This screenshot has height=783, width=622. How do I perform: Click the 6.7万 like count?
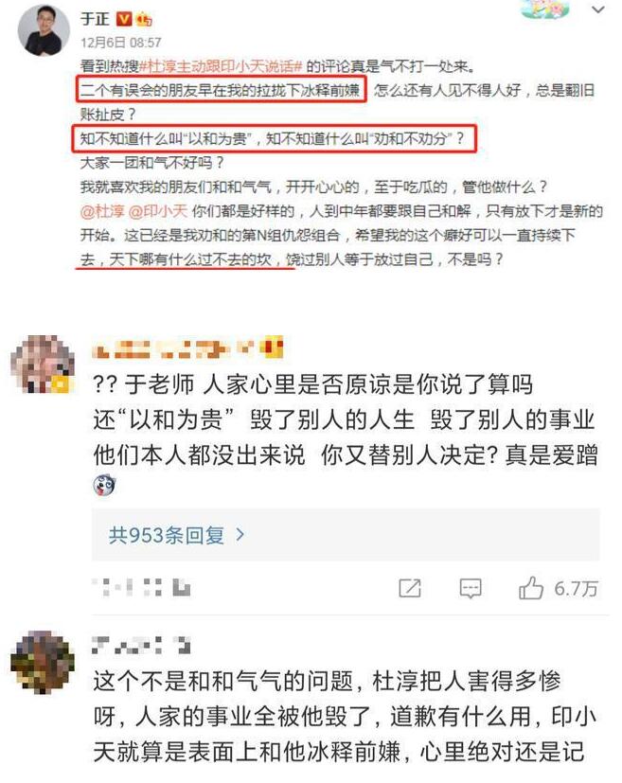point(576,589)
